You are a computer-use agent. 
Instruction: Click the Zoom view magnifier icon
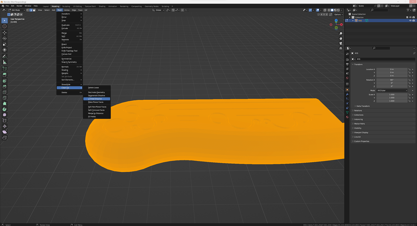click(341, 34)
